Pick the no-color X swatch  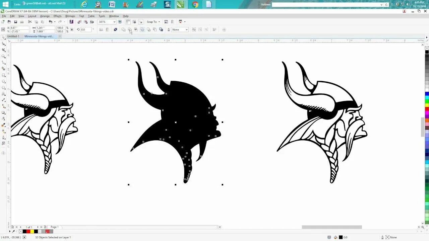point(21,231)
